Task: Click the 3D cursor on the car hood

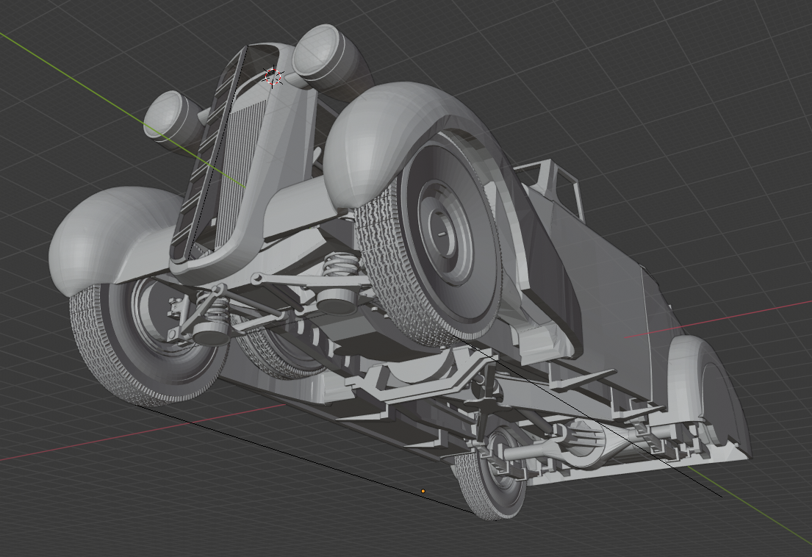Action: (273, 77)
